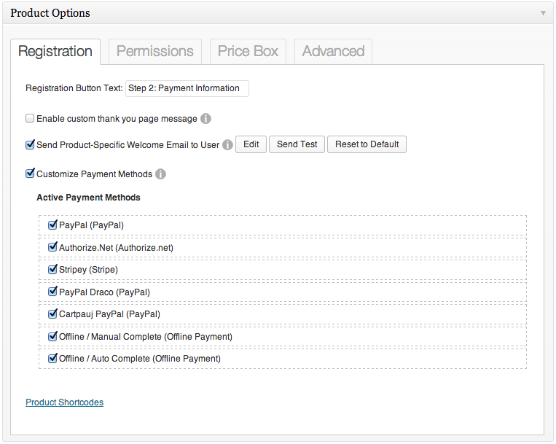Uncheck Offline / Manual Complete payment option
Image resolution: width=556 pixels, height=444 pixels.
click(52, 336)
